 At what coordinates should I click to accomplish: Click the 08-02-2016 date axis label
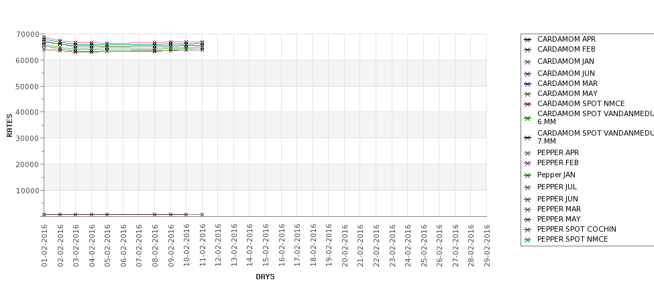155,246
